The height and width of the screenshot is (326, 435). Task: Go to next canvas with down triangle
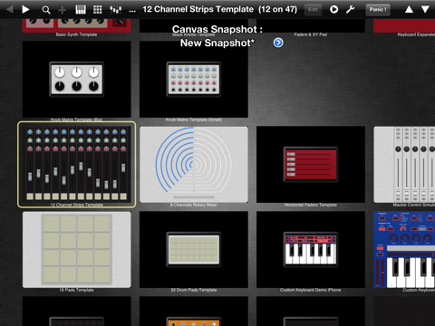[425, 9]
